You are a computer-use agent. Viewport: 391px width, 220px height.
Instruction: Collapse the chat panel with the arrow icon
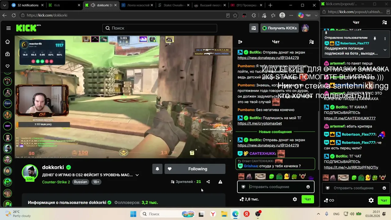point(240,42)
